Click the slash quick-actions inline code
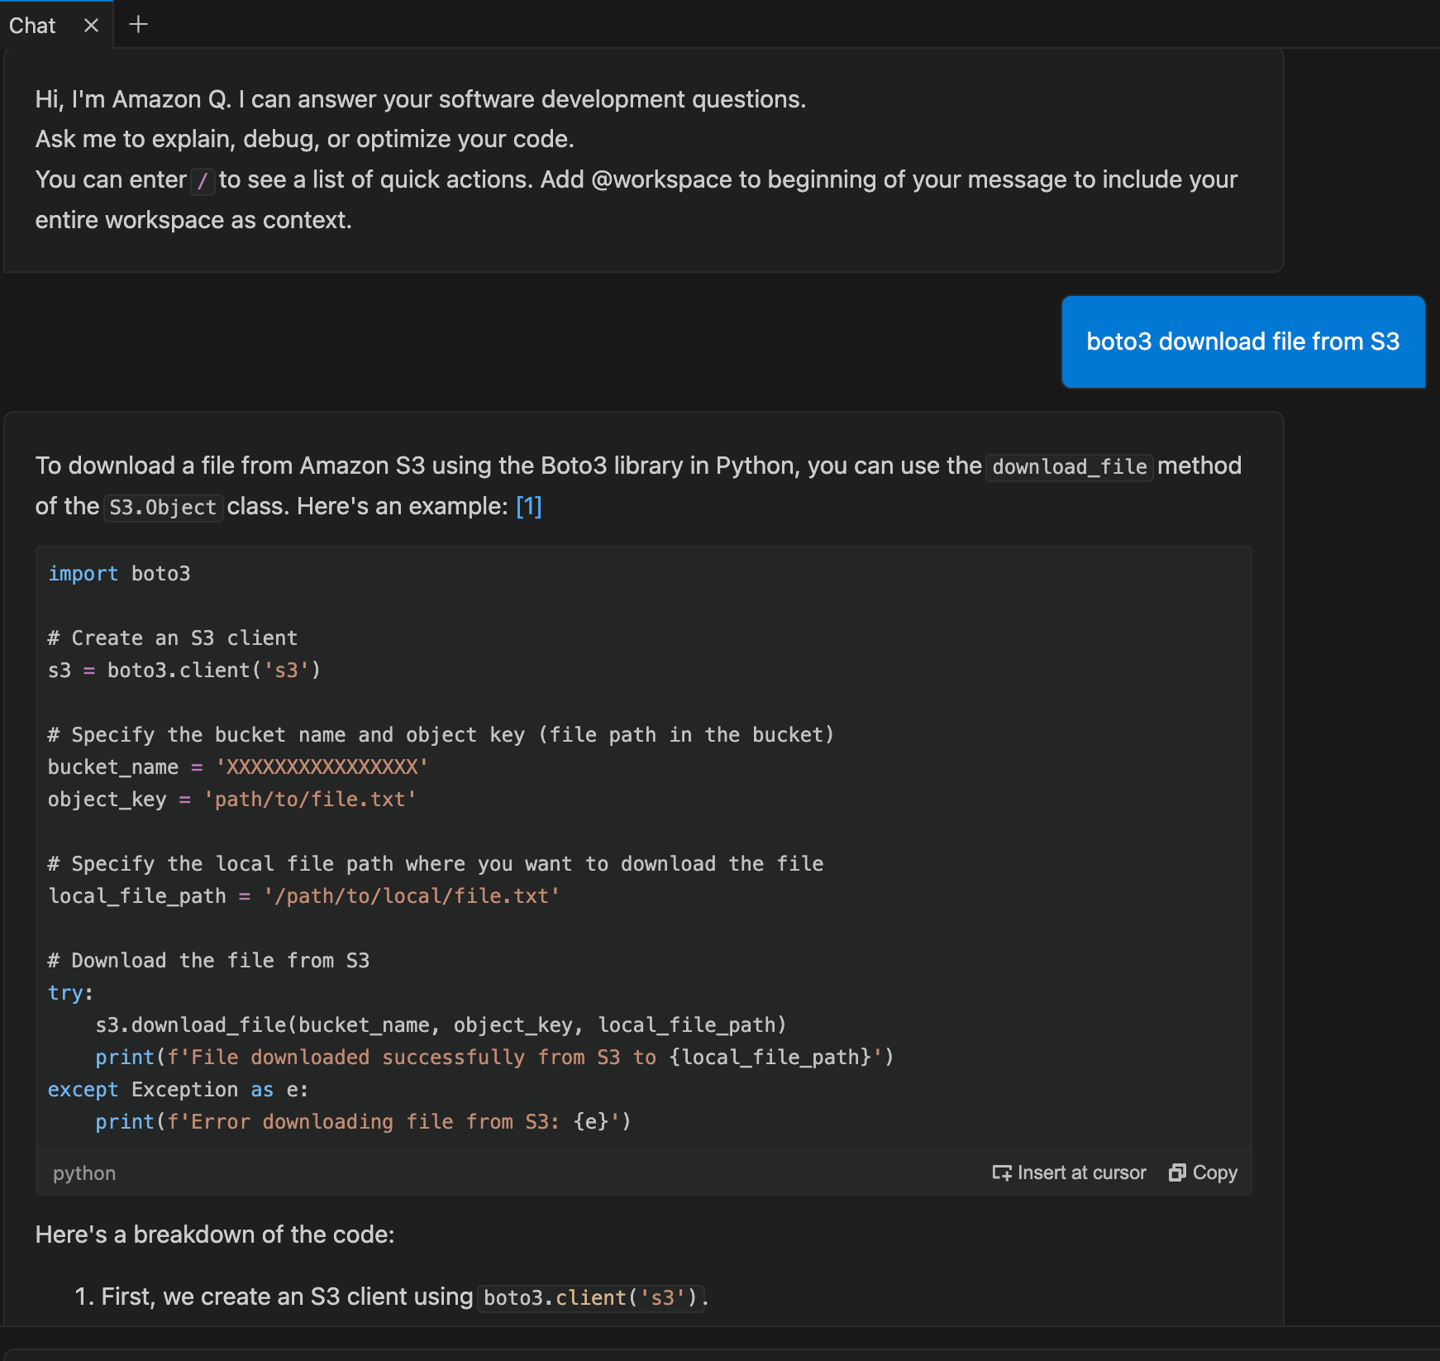 pyautogui.click(x=203, y=180)
